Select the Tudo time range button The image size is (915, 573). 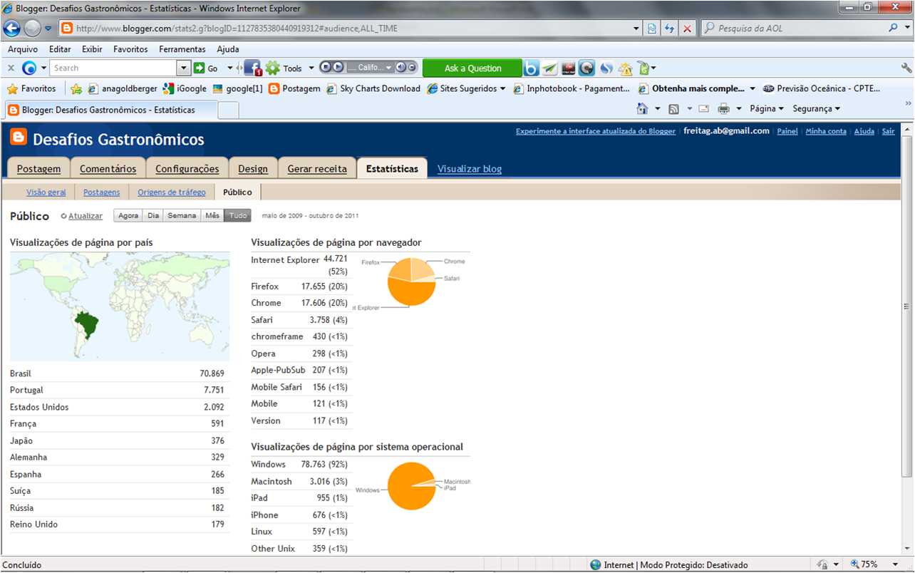tap(238, 216)
